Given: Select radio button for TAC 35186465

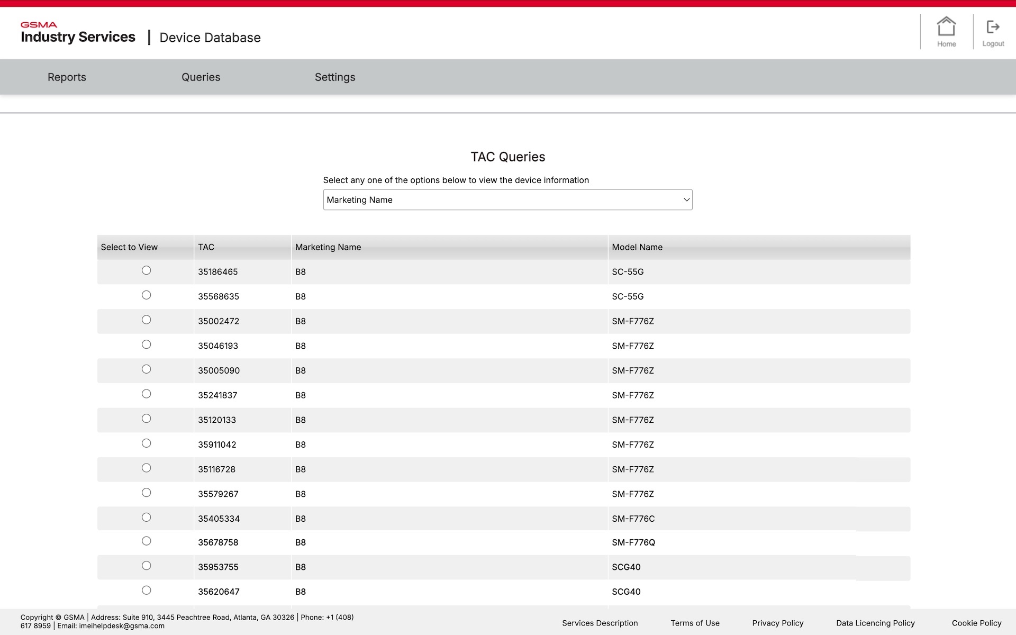Looking at the screenshot, I should pos(147,270).
